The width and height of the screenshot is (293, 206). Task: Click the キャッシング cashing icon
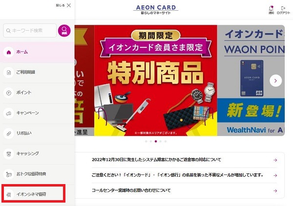[x=9, y=154]
